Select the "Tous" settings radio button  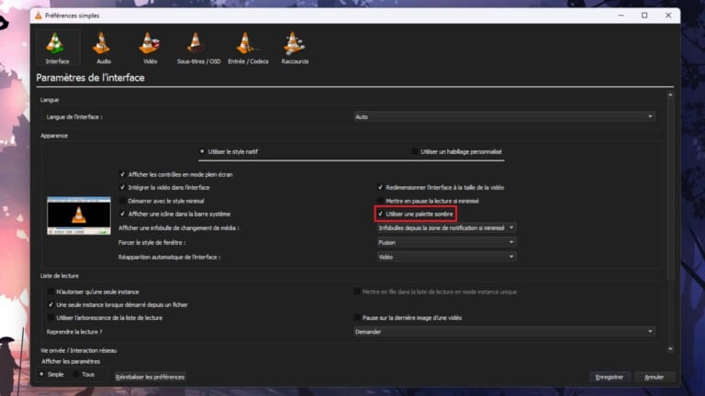tap(76, 374)
